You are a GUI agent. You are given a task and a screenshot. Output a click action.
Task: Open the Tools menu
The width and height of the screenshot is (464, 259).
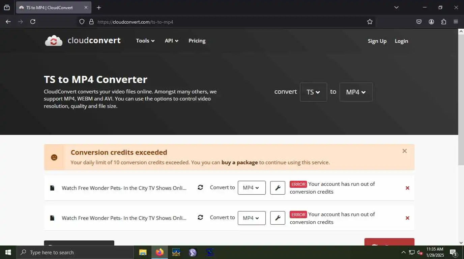tap(145, 40)
